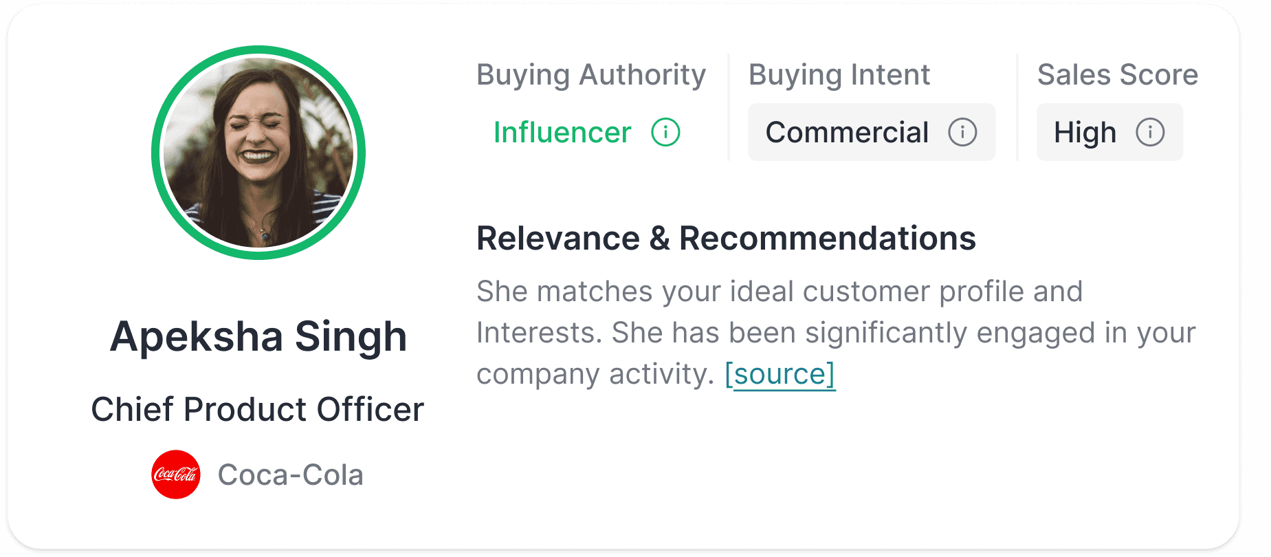
Task: Click Apeksha Singh's profile photo
Action: pyautogui.click(x=258, y=153)
